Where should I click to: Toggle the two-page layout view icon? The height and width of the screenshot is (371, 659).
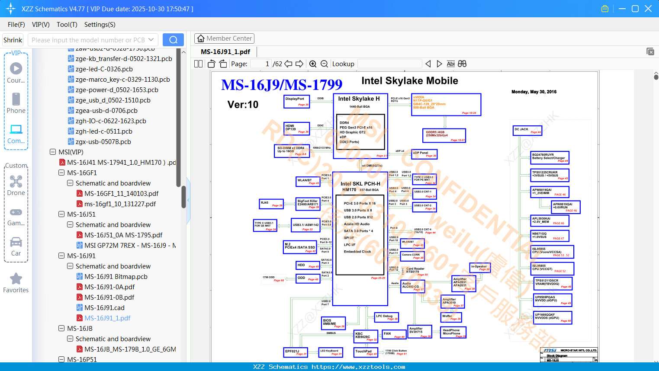[198, 64]
